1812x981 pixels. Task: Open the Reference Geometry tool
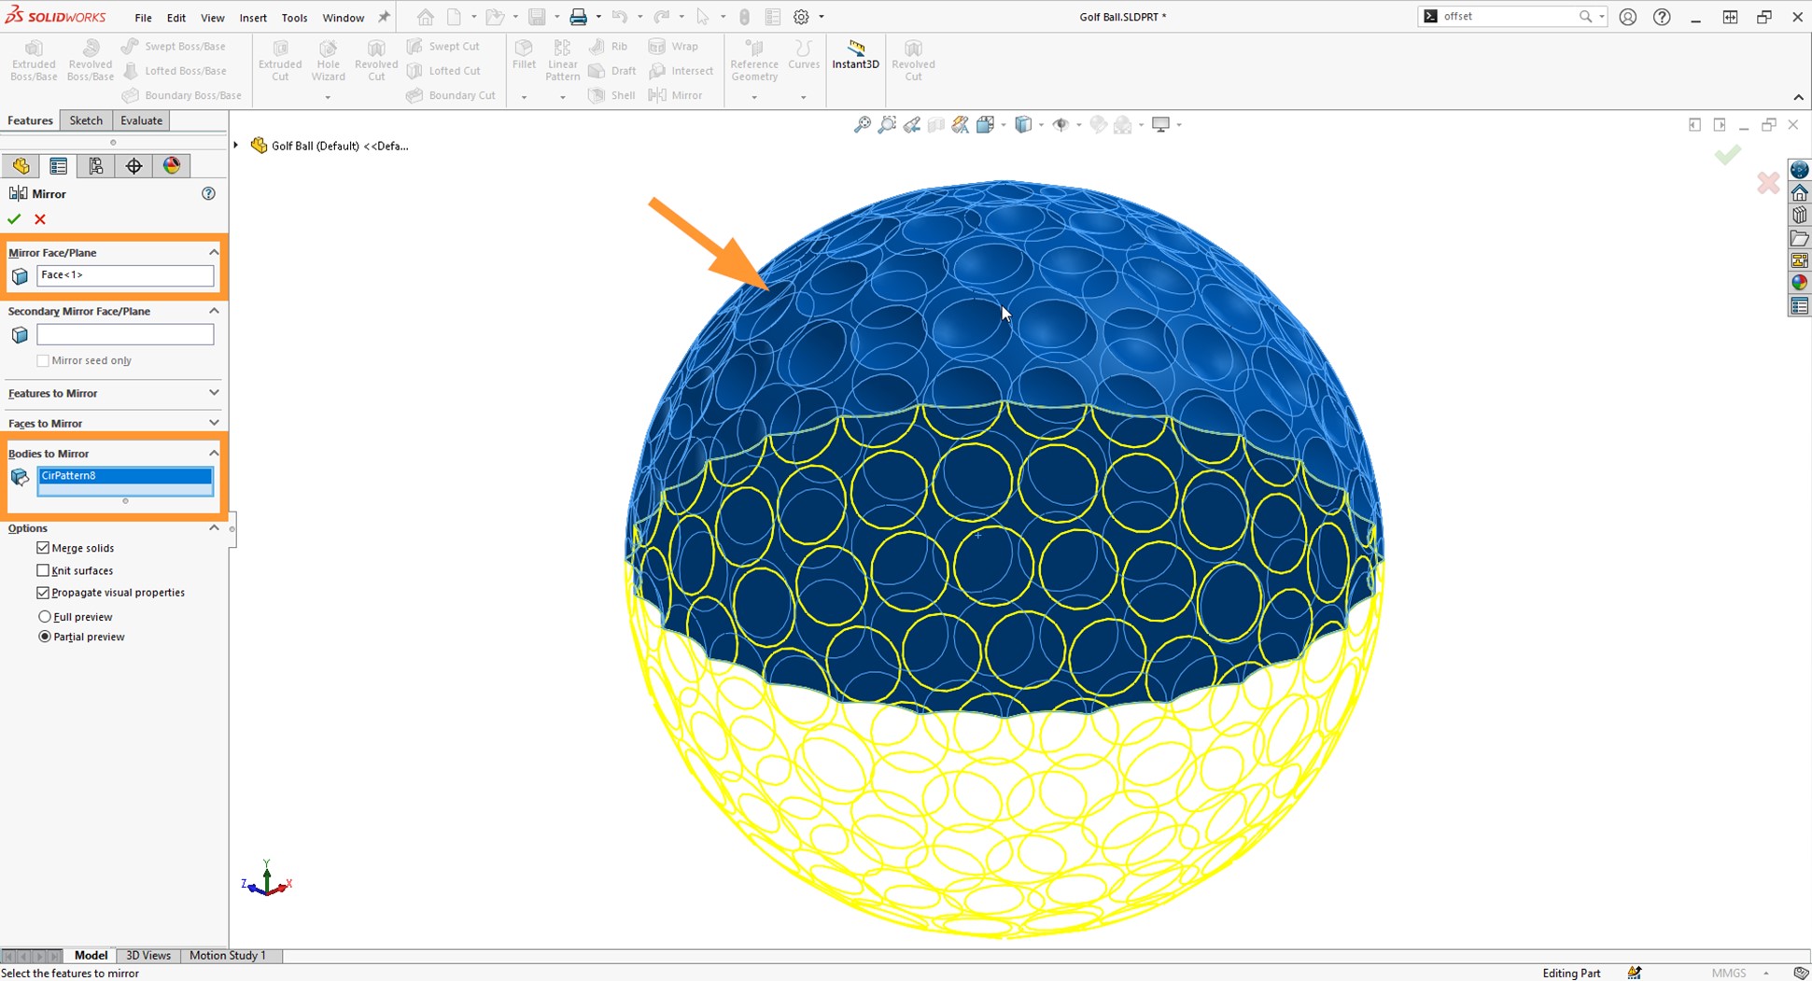coord(753,59)
